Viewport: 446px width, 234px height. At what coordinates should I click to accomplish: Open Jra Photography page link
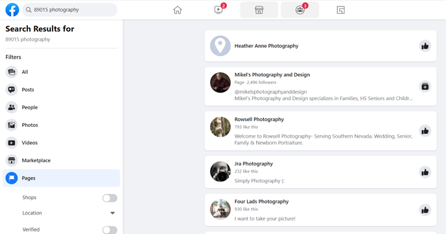[x=253, y=164]
